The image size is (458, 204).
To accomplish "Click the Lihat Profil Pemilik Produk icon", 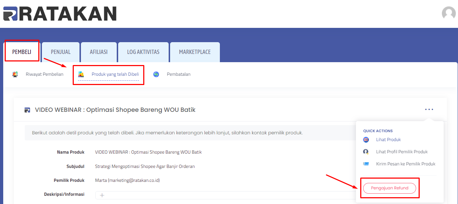I will coord(366,152).
